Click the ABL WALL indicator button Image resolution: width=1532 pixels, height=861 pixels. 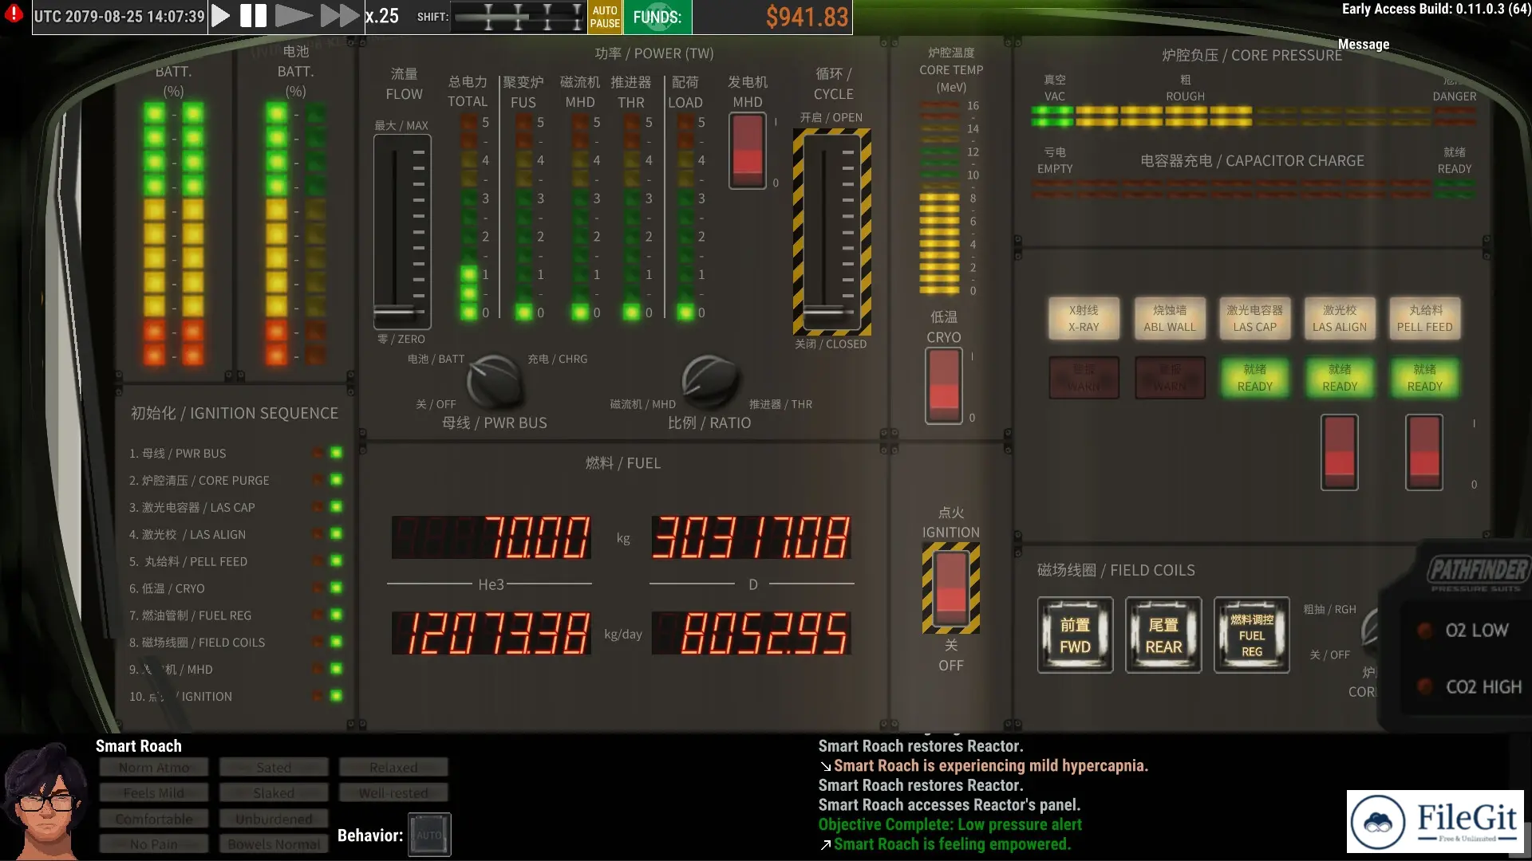1170,318
